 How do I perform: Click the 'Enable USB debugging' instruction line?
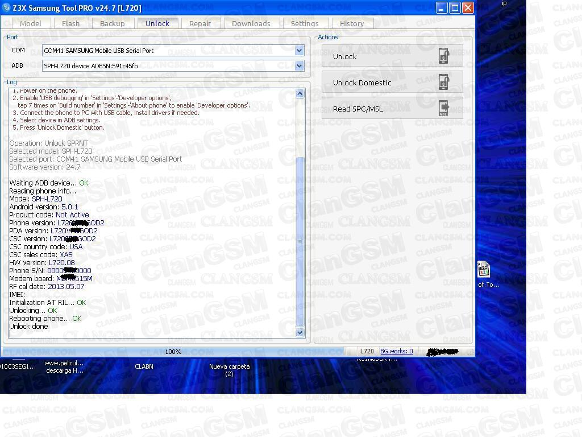(92, 98)
